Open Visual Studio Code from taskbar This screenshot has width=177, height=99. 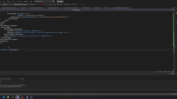[x=4, y=97]
